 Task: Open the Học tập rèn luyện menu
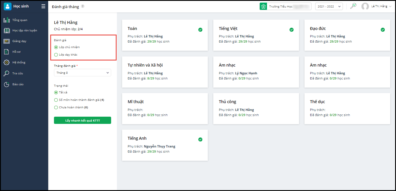pyautogui.click(x=25, y=31)
